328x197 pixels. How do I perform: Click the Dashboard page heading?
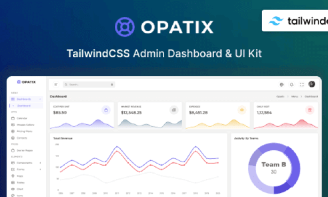click(58, 96)
